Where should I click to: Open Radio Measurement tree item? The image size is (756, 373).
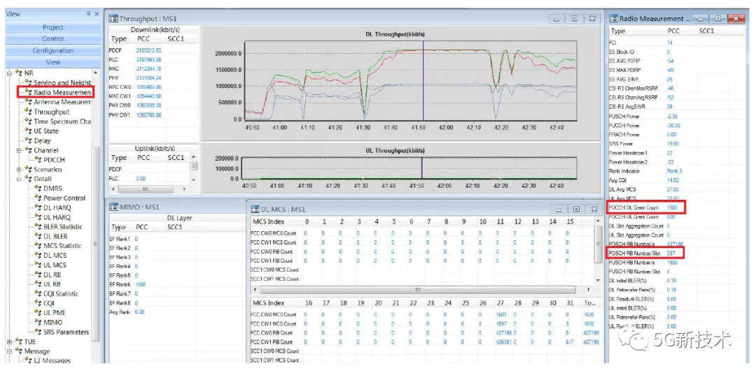[x=58, y=92]
